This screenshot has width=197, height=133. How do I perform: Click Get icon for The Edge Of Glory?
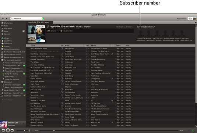[x=62, y=65]
